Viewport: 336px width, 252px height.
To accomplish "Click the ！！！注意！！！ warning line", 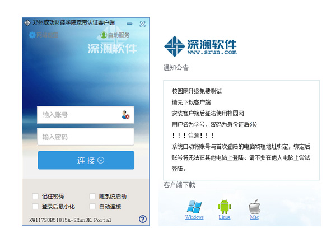I will point(193,136).
